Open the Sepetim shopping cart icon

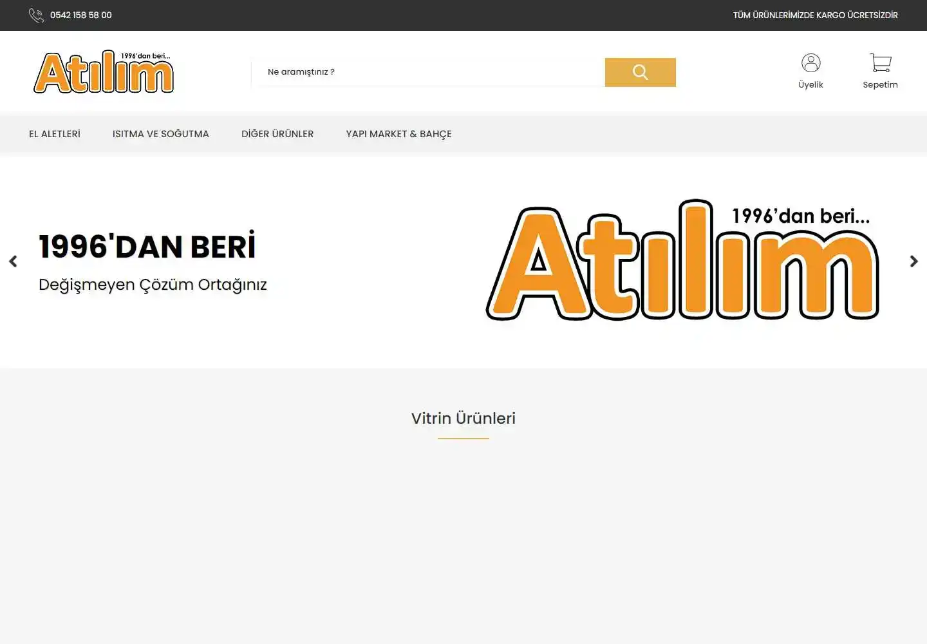click(x=881, y=62)
